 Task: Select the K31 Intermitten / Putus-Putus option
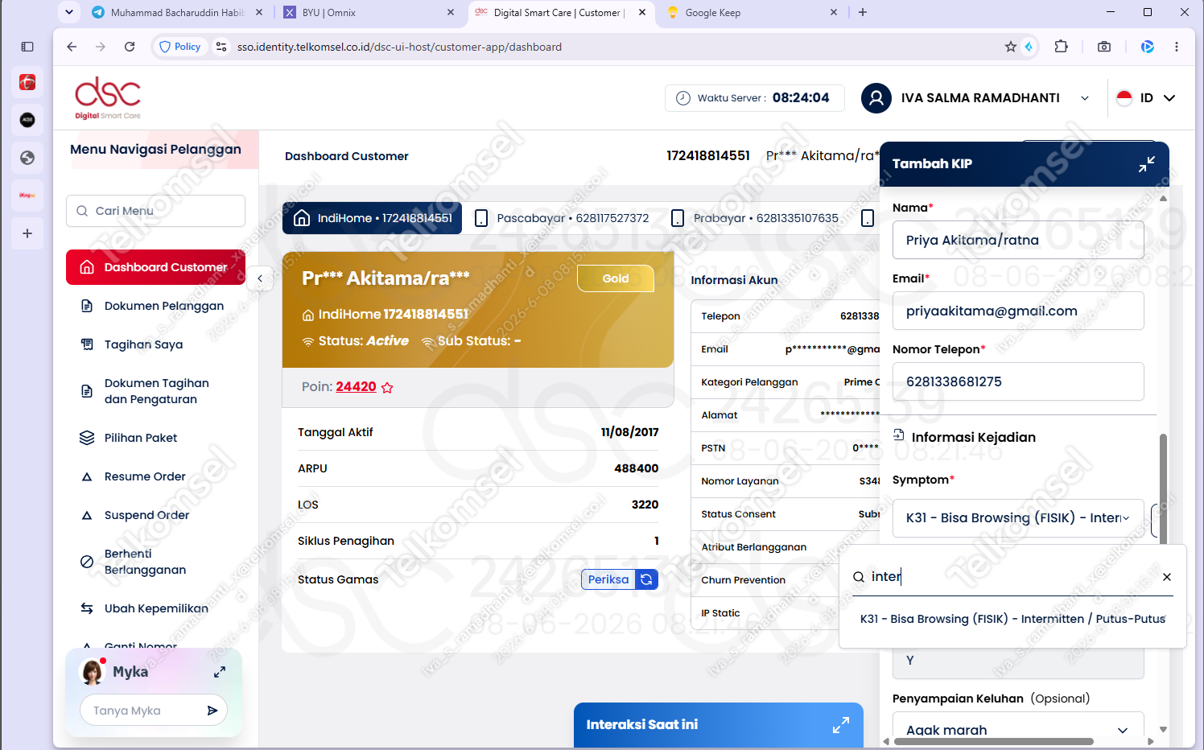coord(1012,619)
